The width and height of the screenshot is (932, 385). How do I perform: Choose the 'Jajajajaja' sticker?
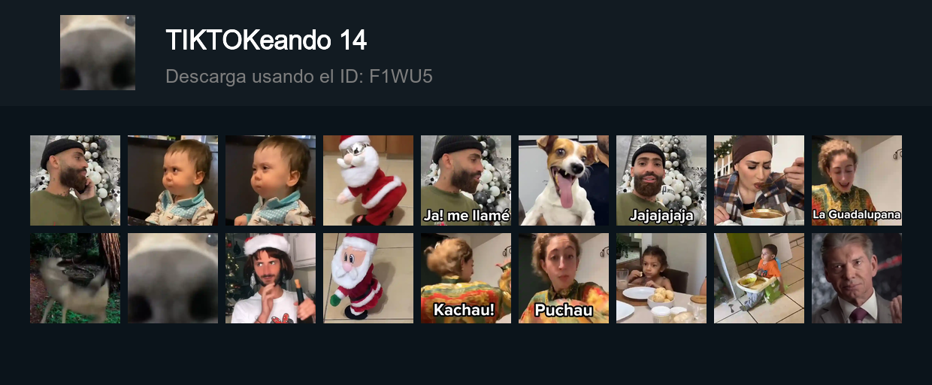click(x=661, y=180)
